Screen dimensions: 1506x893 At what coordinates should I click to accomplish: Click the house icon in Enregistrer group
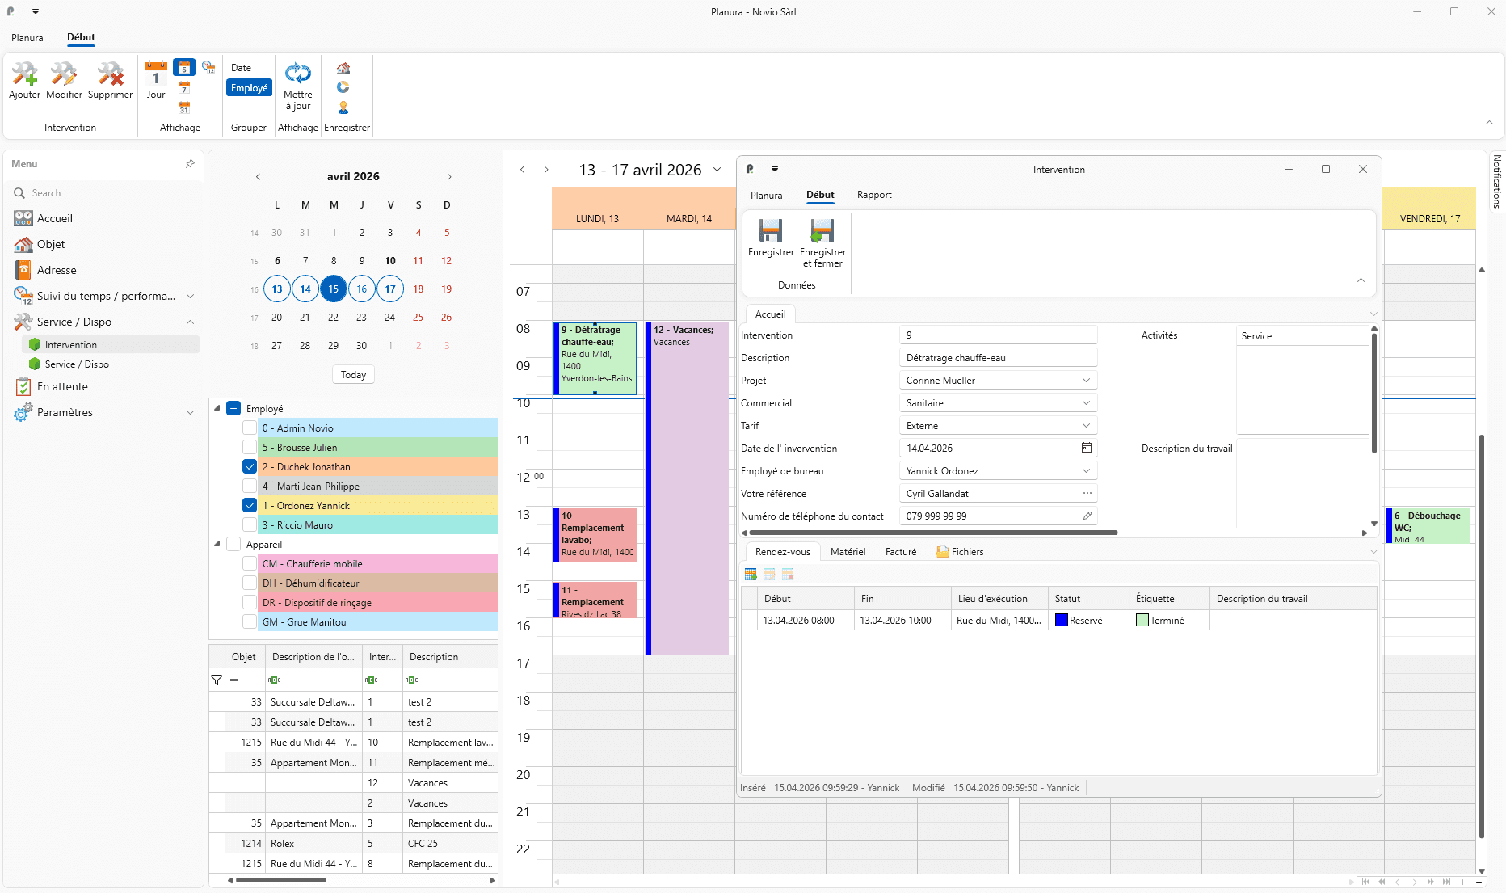click(x=343, y=68)
